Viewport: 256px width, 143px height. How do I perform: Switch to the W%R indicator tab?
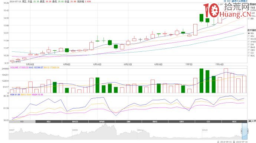tap(102, 122)
